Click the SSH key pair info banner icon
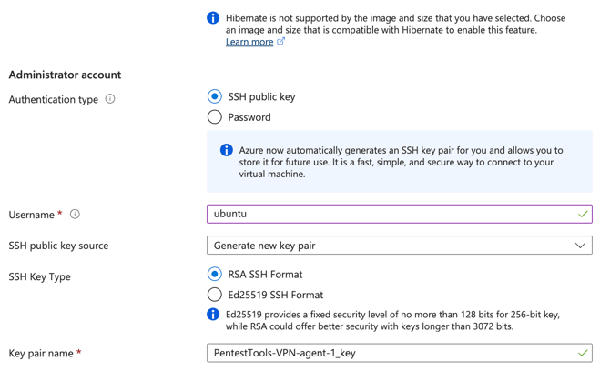This screenshot has height=371, width=610. click(227, 150)
